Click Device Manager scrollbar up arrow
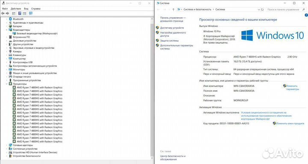 tap(152, 19)
